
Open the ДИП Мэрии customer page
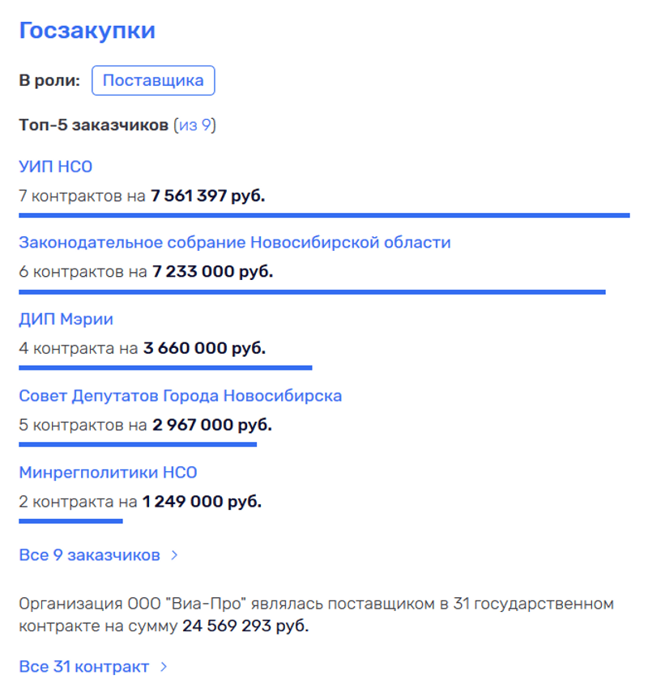tap(66, 320)
